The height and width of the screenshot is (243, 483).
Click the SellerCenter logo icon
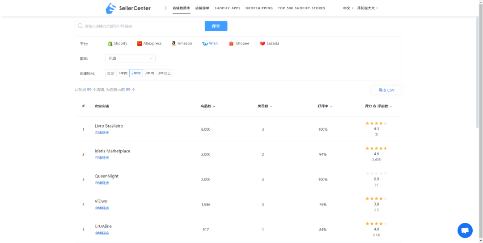[x=110, y=8]
